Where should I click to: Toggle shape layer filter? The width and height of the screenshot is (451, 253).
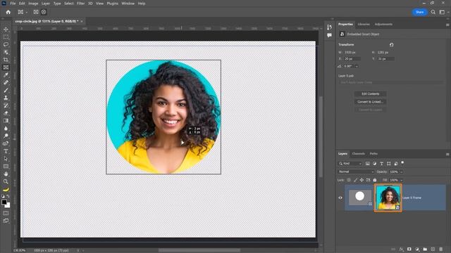tap(388, 164)
